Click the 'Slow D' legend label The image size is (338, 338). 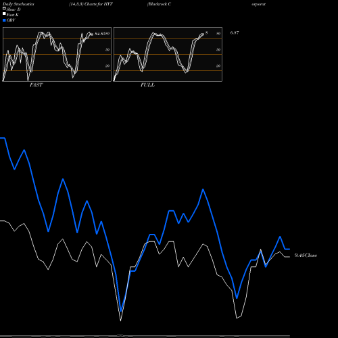point(14,9)
